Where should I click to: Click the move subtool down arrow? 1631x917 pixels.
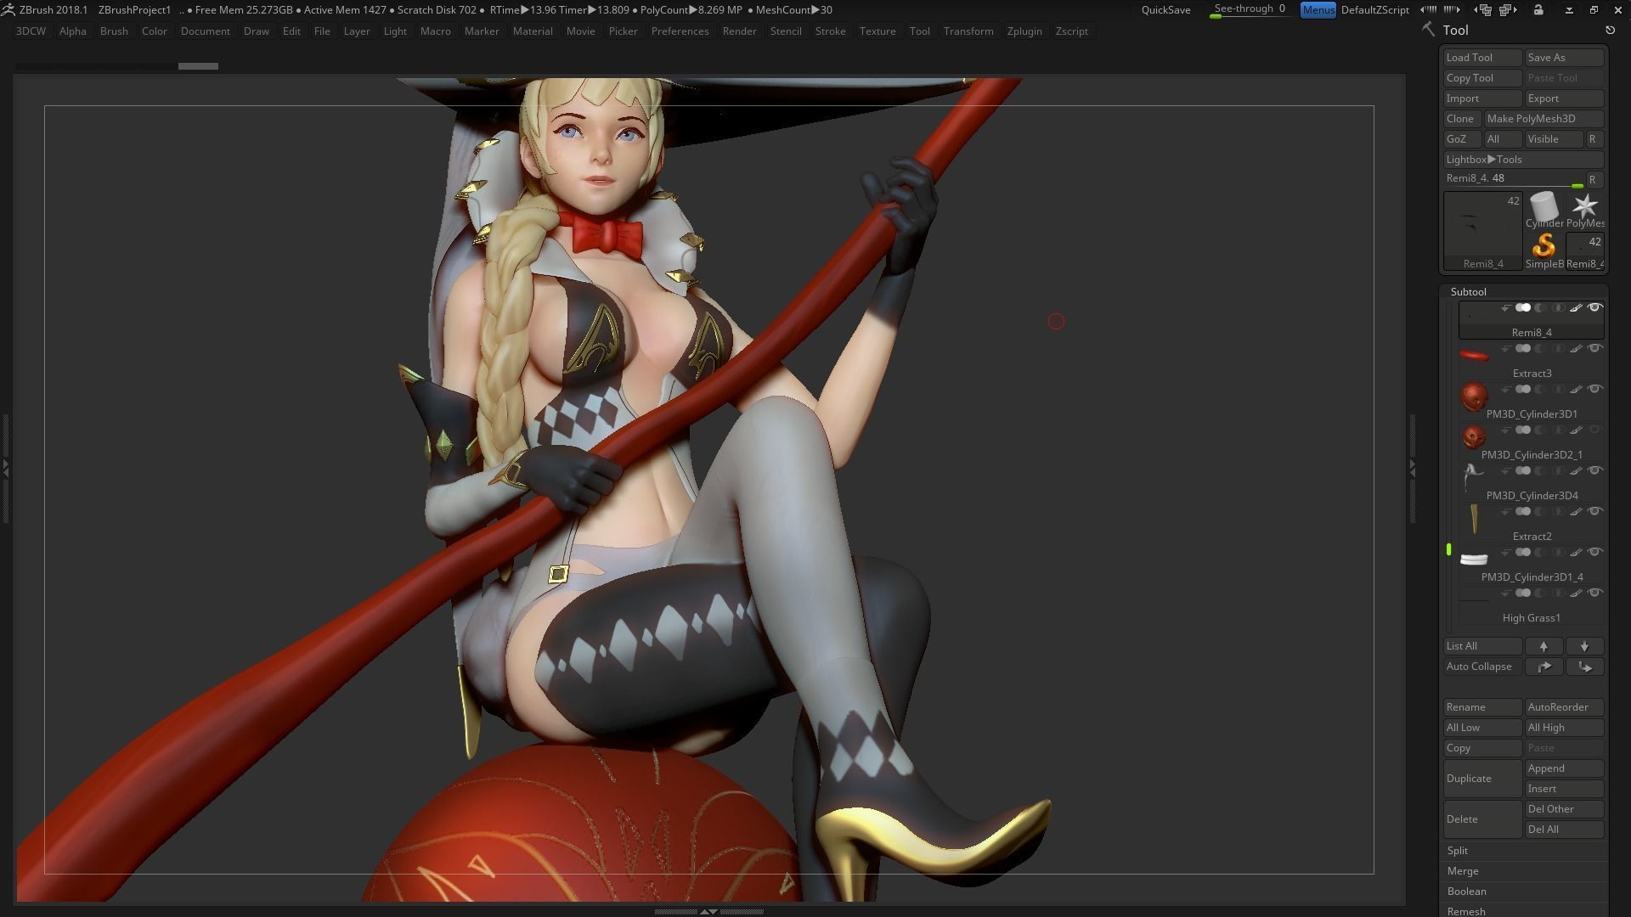(x=1584, y=646)
